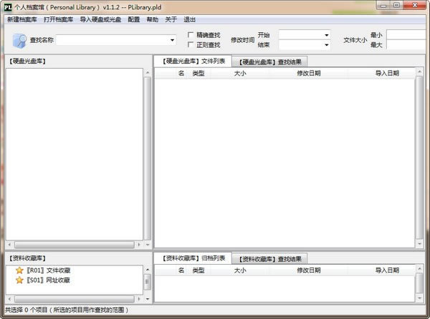Switch to 【硬盘光盘库】查找结果 tab

tap(269, 62)
